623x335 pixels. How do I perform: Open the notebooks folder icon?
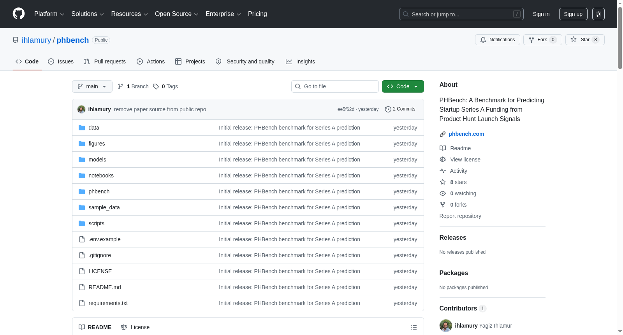click(x=82, y=175)
